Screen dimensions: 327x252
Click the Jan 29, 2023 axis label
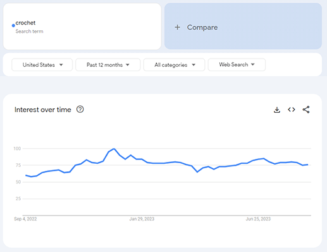(142, 219)
